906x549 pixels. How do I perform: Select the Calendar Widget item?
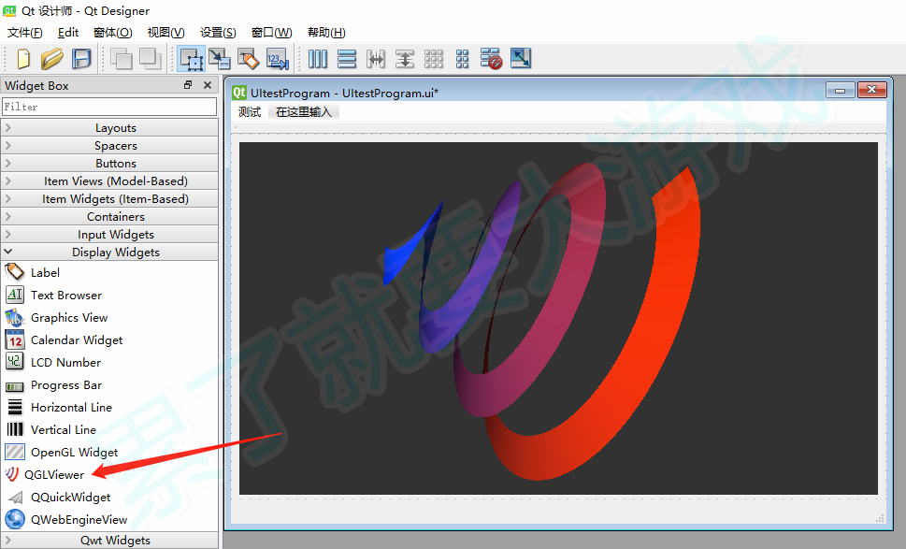coord(76,340)
